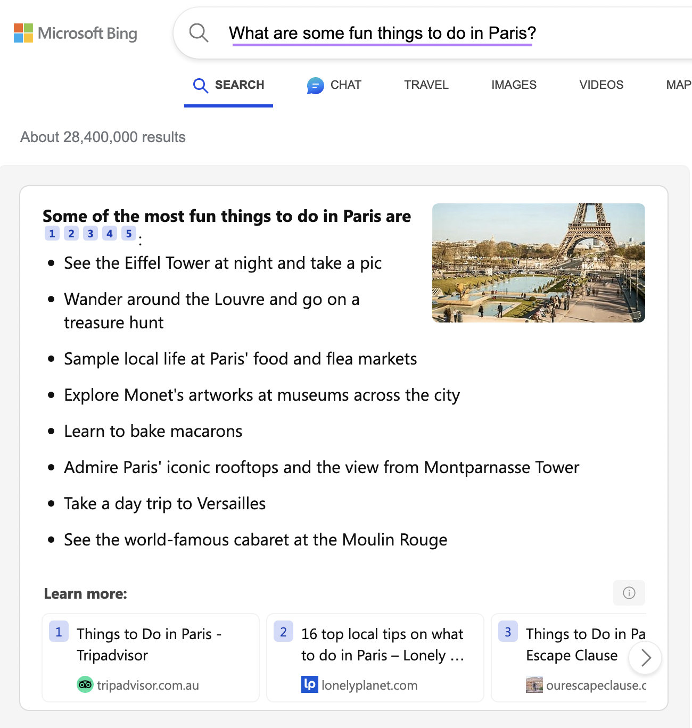692x728 pixels.
Task: Click 'See the Eiffel Tower at night' bullet
Action: pyautogui.click(x=223, y=263)
